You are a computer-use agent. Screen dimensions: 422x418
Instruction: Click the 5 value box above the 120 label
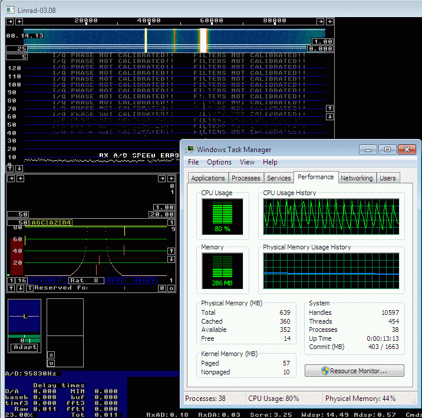pyautogui.click(x=17, y=57)
